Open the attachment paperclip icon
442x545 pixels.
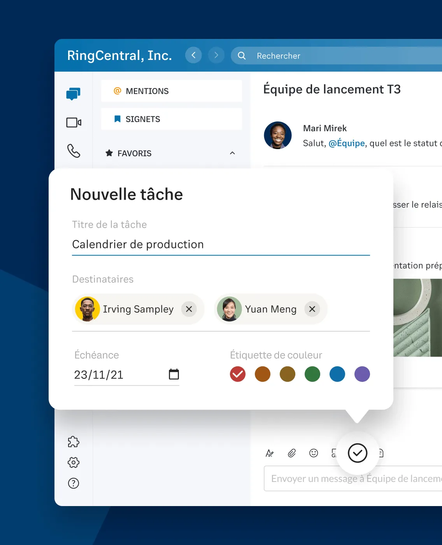[x=291, y=453]
